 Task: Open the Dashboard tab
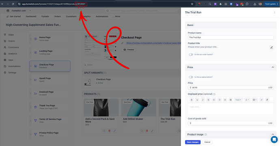[31, 16]
